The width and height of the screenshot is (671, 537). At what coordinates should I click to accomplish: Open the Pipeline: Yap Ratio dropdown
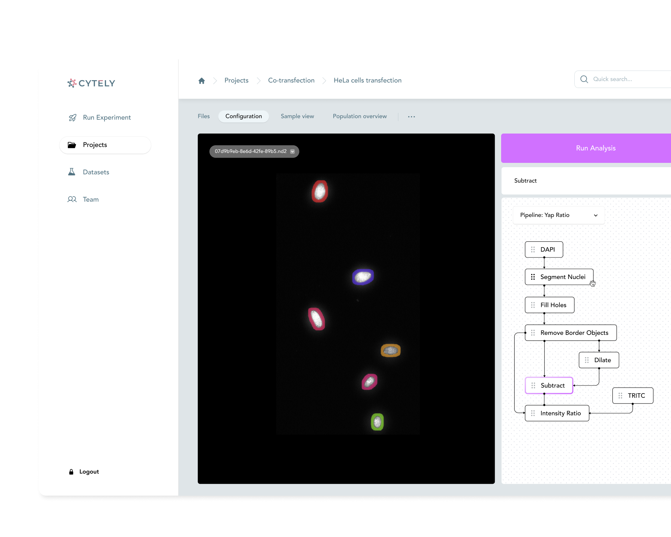pos(558,215)
